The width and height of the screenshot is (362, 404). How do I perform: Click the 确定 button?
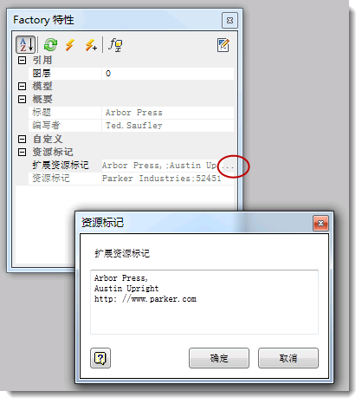point(219,358)
